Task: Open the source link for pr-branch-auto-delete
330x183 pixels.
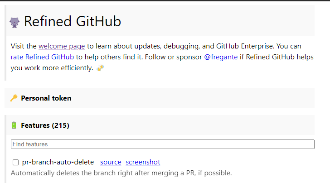Action: tap(111, 162)
